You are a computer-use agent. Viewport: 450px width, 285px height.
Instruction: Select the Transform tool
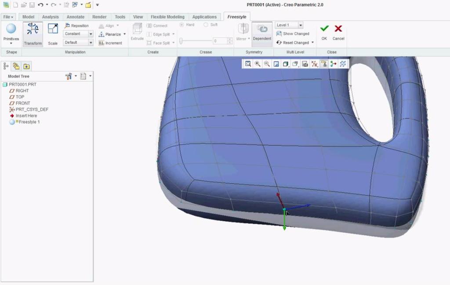pyautogui.click(x=33, y=34)
